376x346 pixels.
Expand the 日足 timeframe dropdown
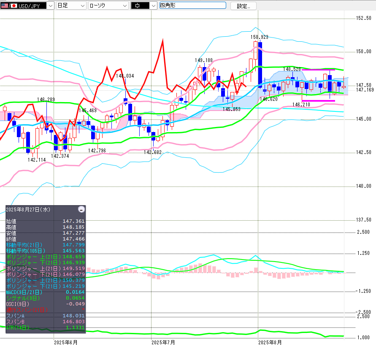(x=71, y=5)
